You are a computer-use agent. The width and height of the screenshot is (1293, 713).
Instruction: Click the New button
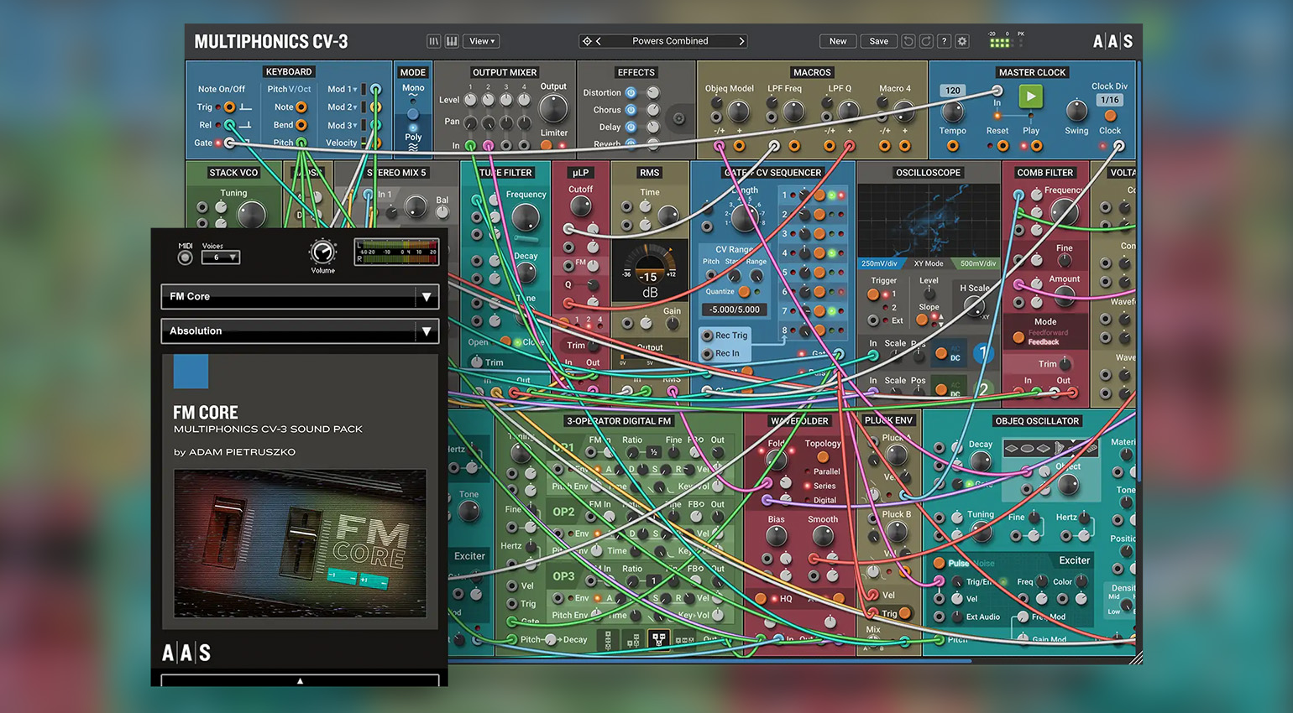click(x=838, y=41)
